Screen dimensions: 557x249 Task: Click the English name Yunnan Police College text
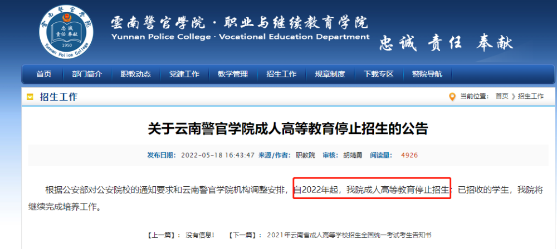161,37
